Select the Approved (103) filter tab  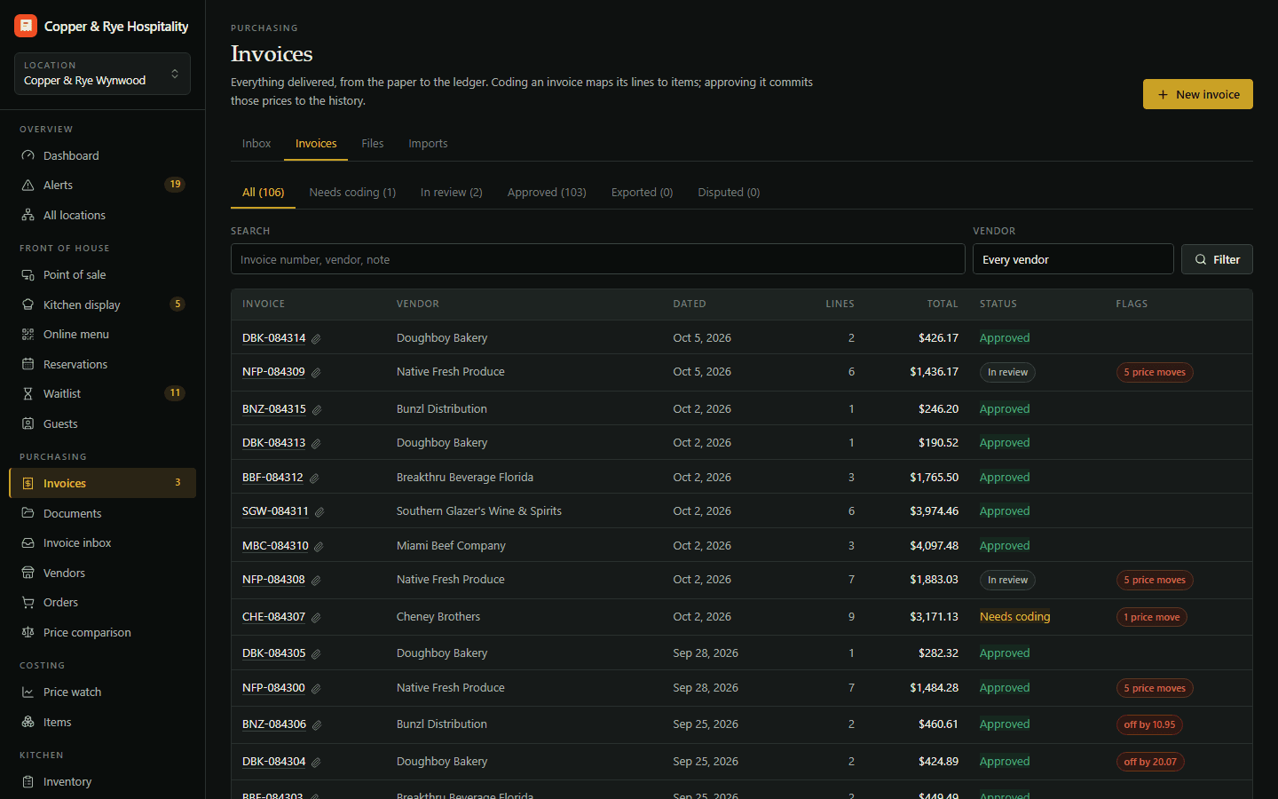pyautogui.click(x=547, y=192)
